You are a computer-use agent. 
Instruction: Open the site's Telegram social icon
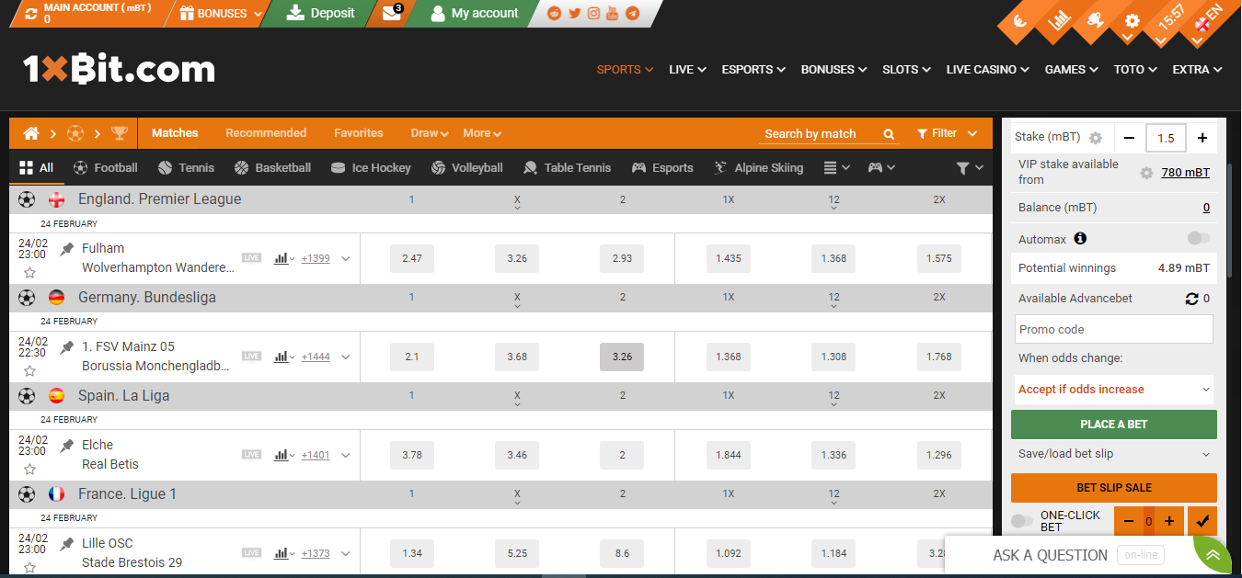(631, 14)
